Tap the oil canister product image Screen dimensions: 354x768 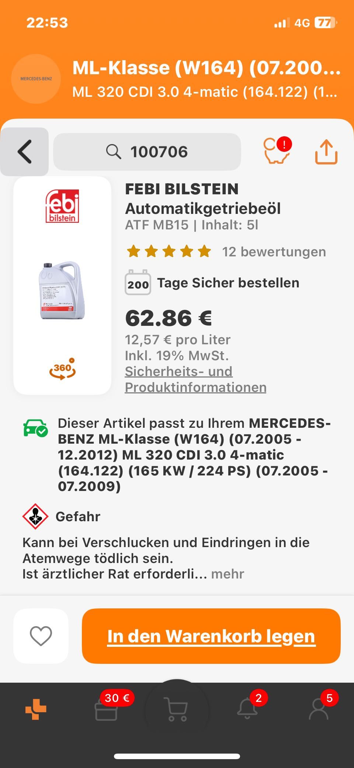click(x=62, y=290)
